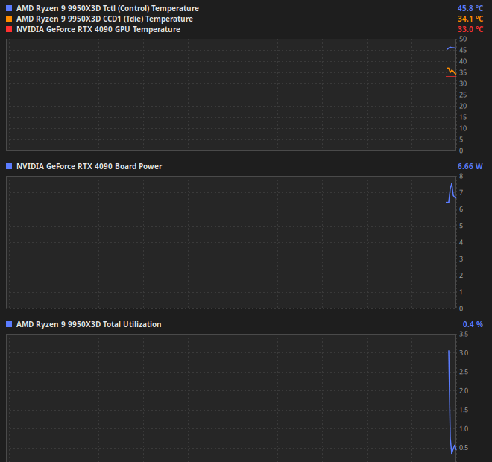Click the temperature graph plot area
The width and height of the screenshot is (492, 462).
click(x=231, y=95)
